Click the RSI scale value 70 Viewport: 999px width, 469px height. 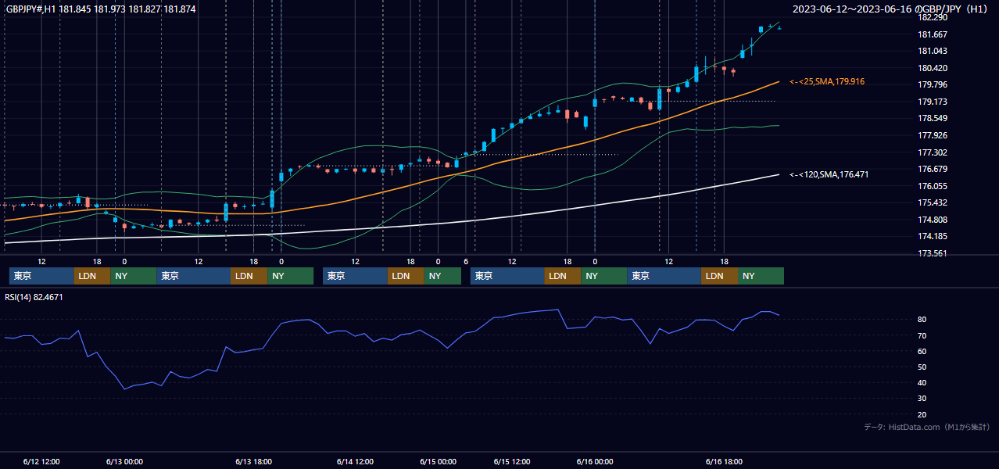tap(922, 335)
